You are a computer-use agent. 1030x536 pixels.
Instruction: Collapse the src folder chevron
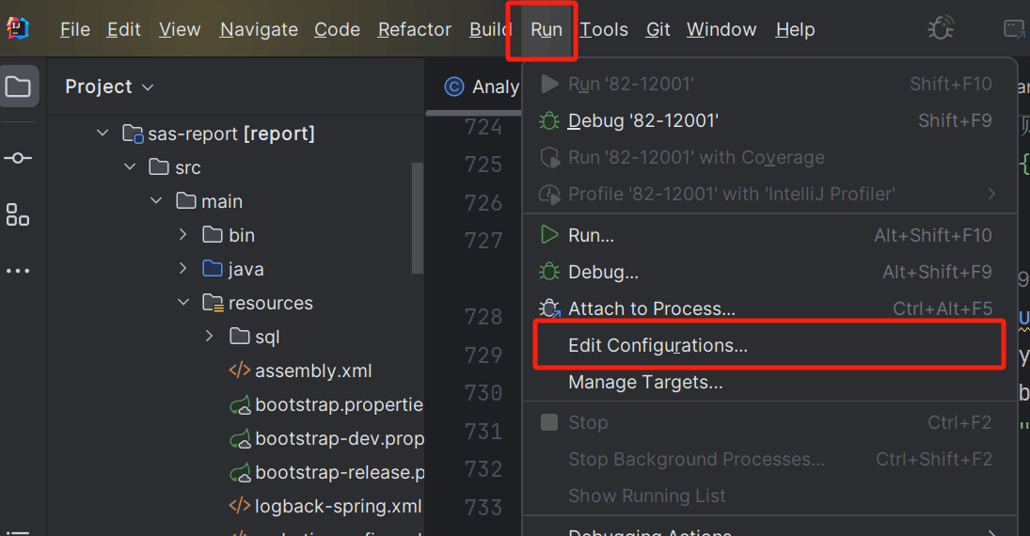click(130, 166)
